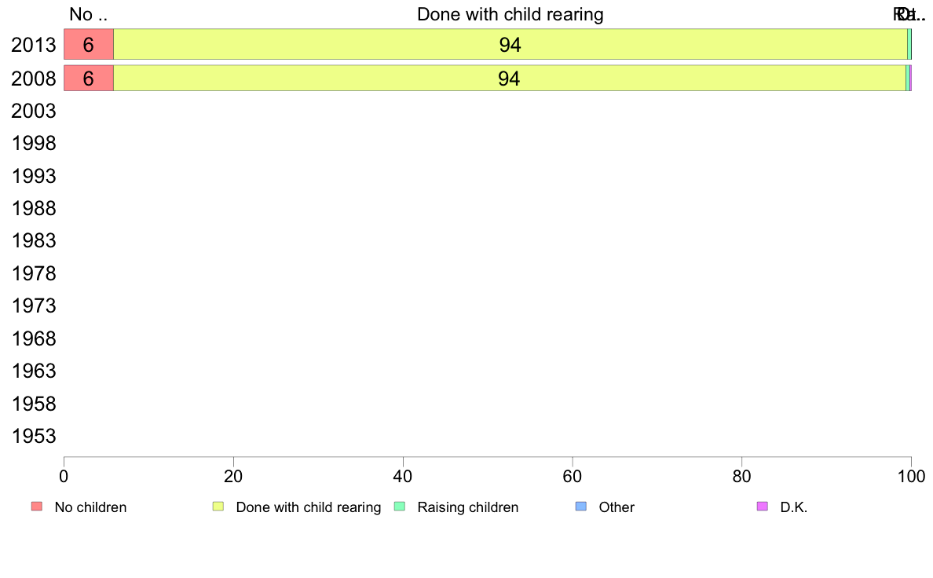Click the 2008 year label

click(33, 79)
